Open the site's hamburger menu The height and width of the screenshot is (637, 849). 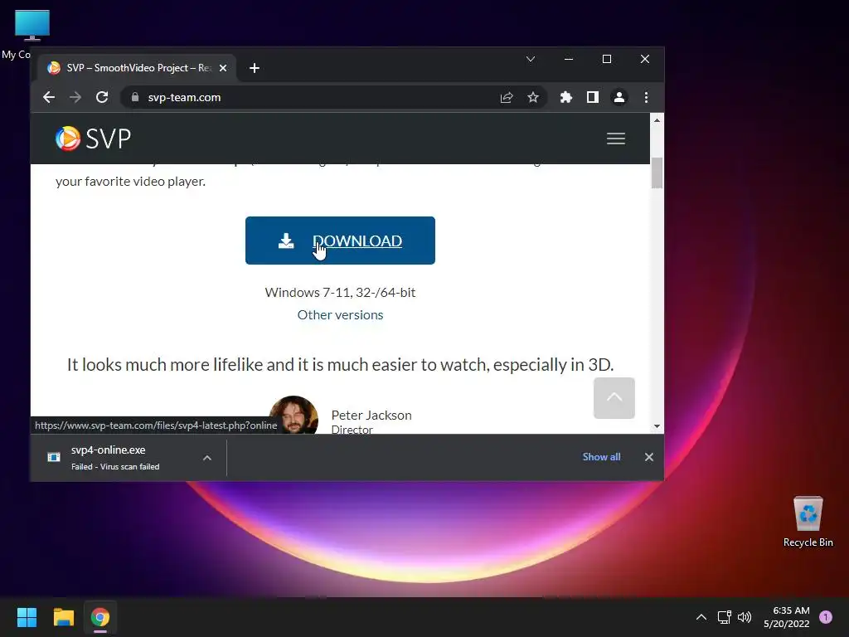[x=616, y=139]
